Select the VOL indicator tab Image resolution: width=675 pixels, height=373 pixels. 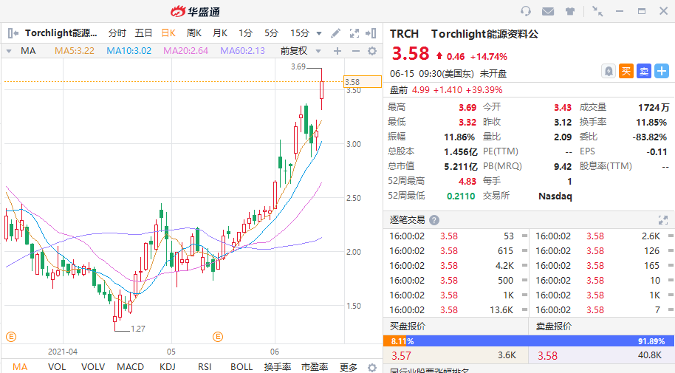[57, 367]
